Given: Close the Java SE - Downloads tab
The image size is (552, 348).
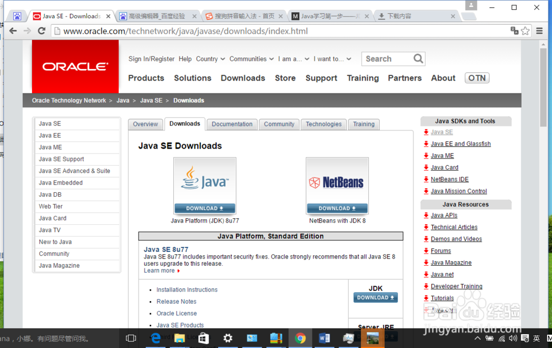Looking at the screenshot, I should (108, 16).
